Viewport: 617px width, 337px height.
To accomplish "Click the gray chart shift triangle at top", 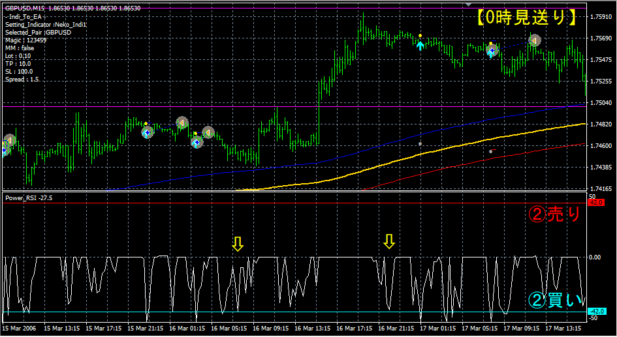I will click(468, 5).
